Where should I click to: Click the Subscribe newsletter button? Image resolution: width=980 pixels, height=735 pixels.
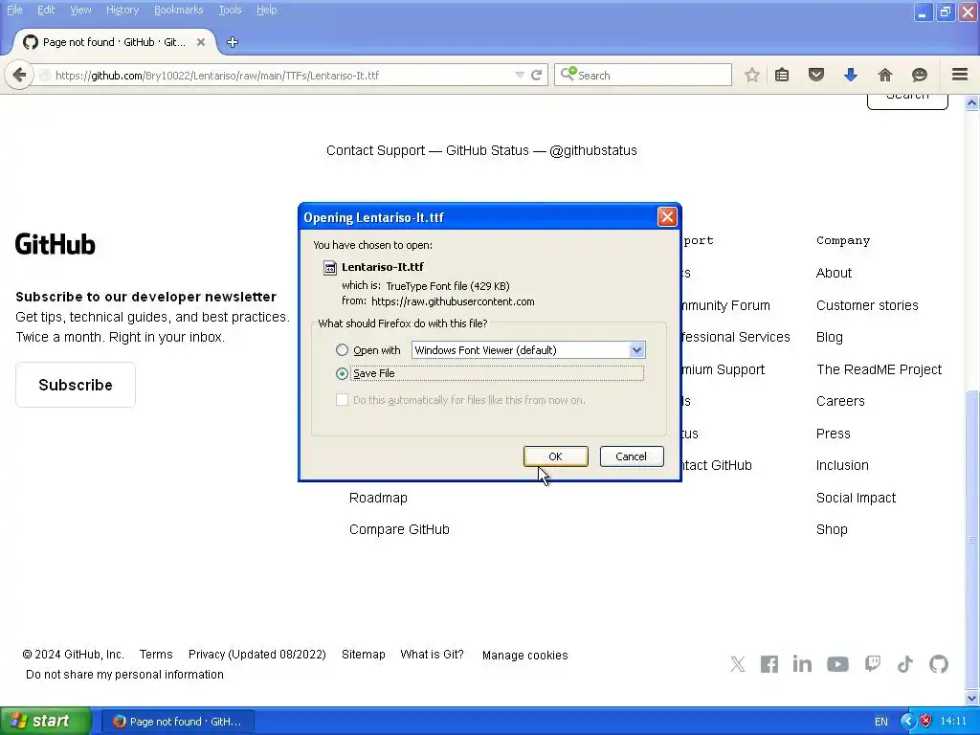76,385
